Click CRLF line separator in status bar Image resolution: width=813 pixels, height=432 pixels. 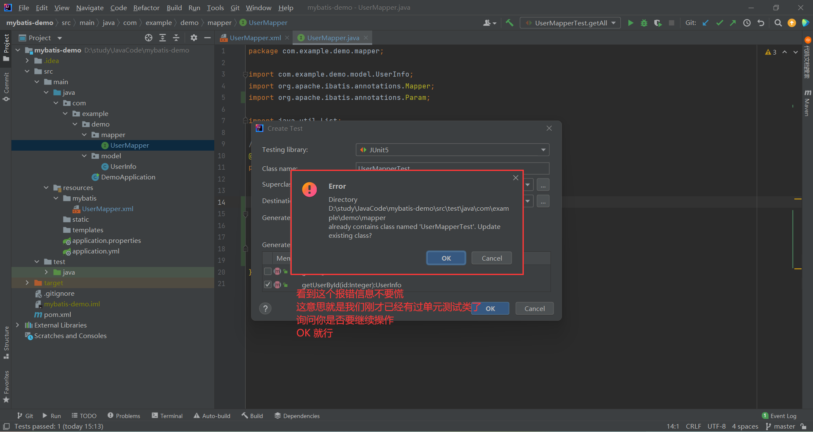click(x=693, y=426)
